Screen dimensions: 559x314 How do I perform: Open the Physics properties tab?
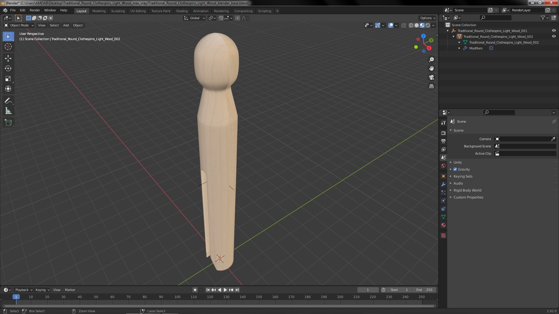pyautogui.click(x=443, y=201)
